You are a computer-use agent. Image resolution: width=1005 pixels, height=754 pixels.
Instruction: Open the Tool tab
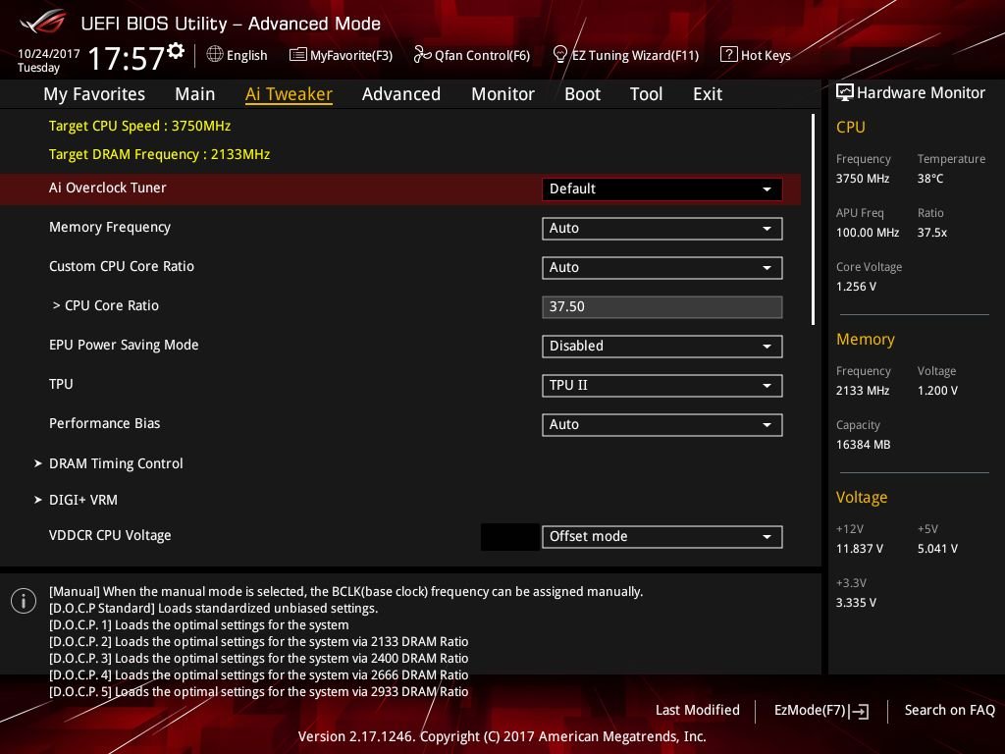point(646,94)
